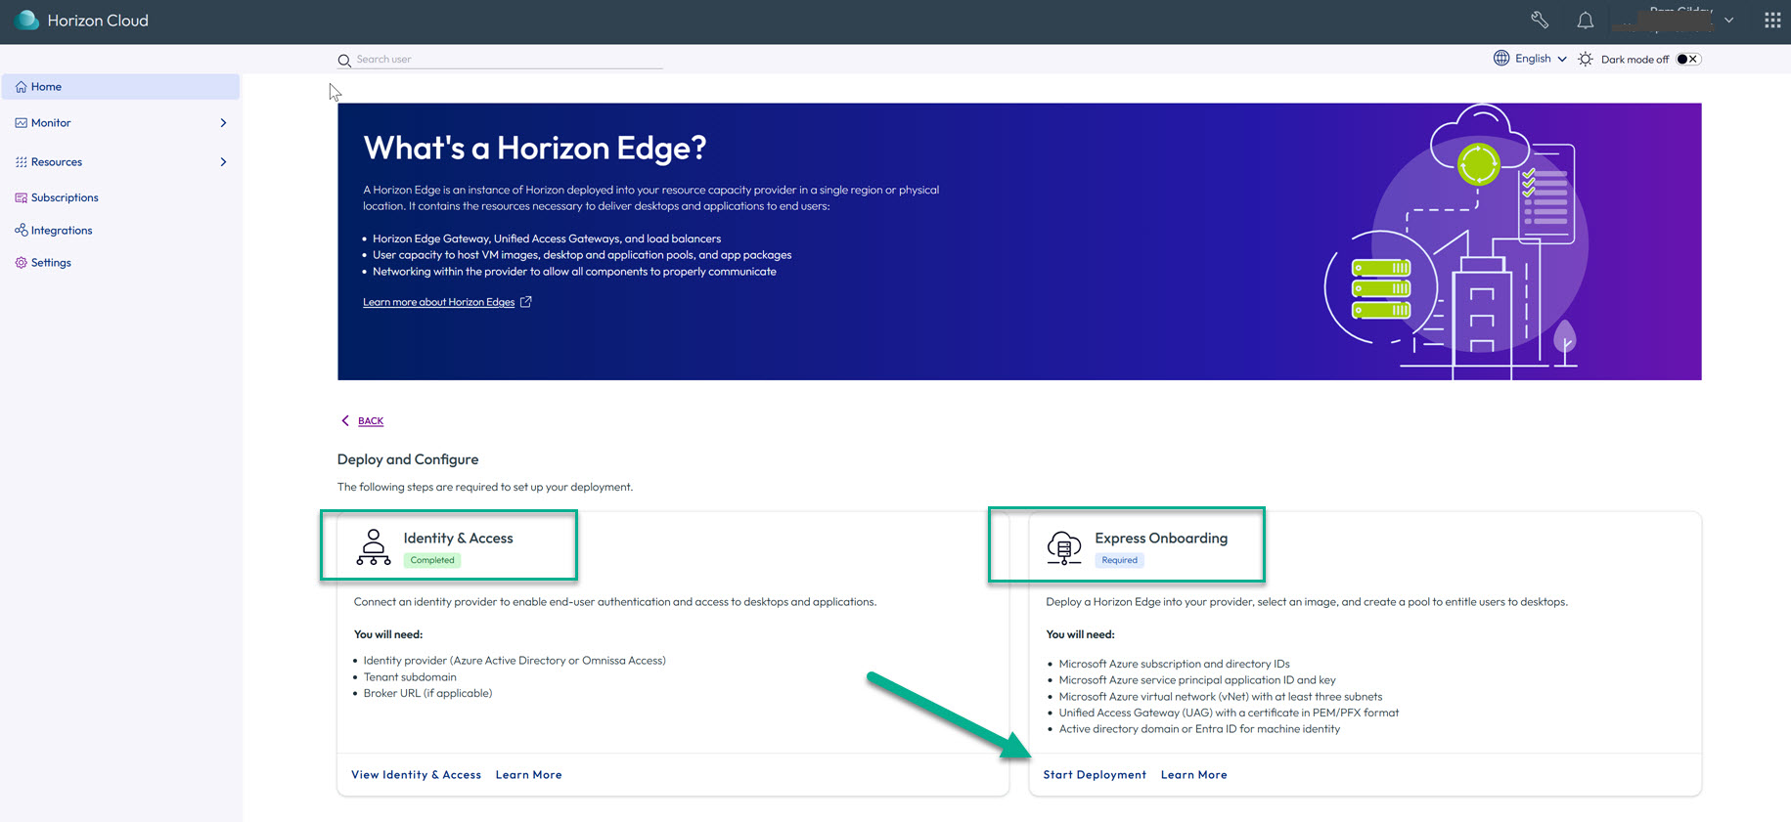Click the Horizon Cloud logo icon
Image resolution: width=1791 pixels, height=822 pixels.
[27, 21]
